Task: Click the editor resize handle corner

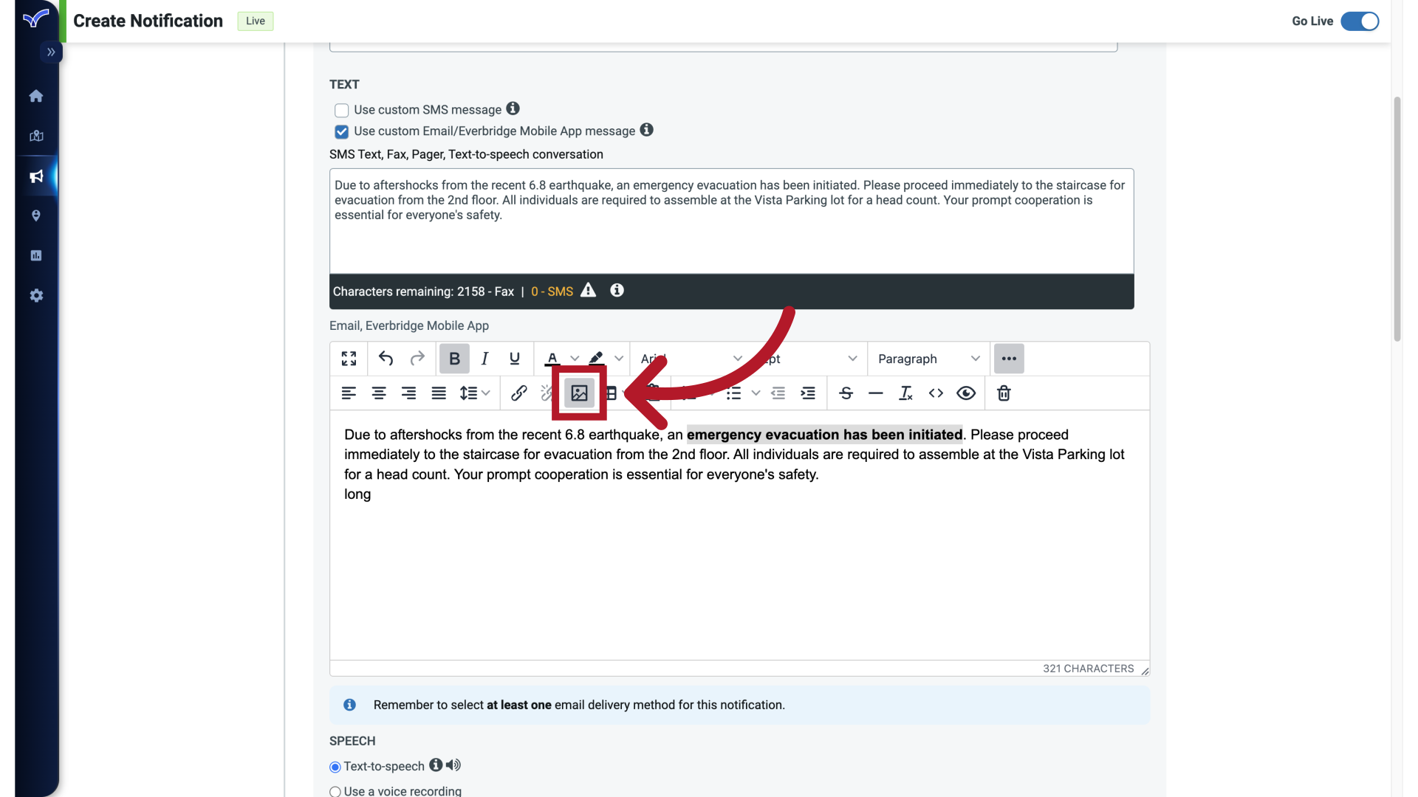Action: [1145, 670]
